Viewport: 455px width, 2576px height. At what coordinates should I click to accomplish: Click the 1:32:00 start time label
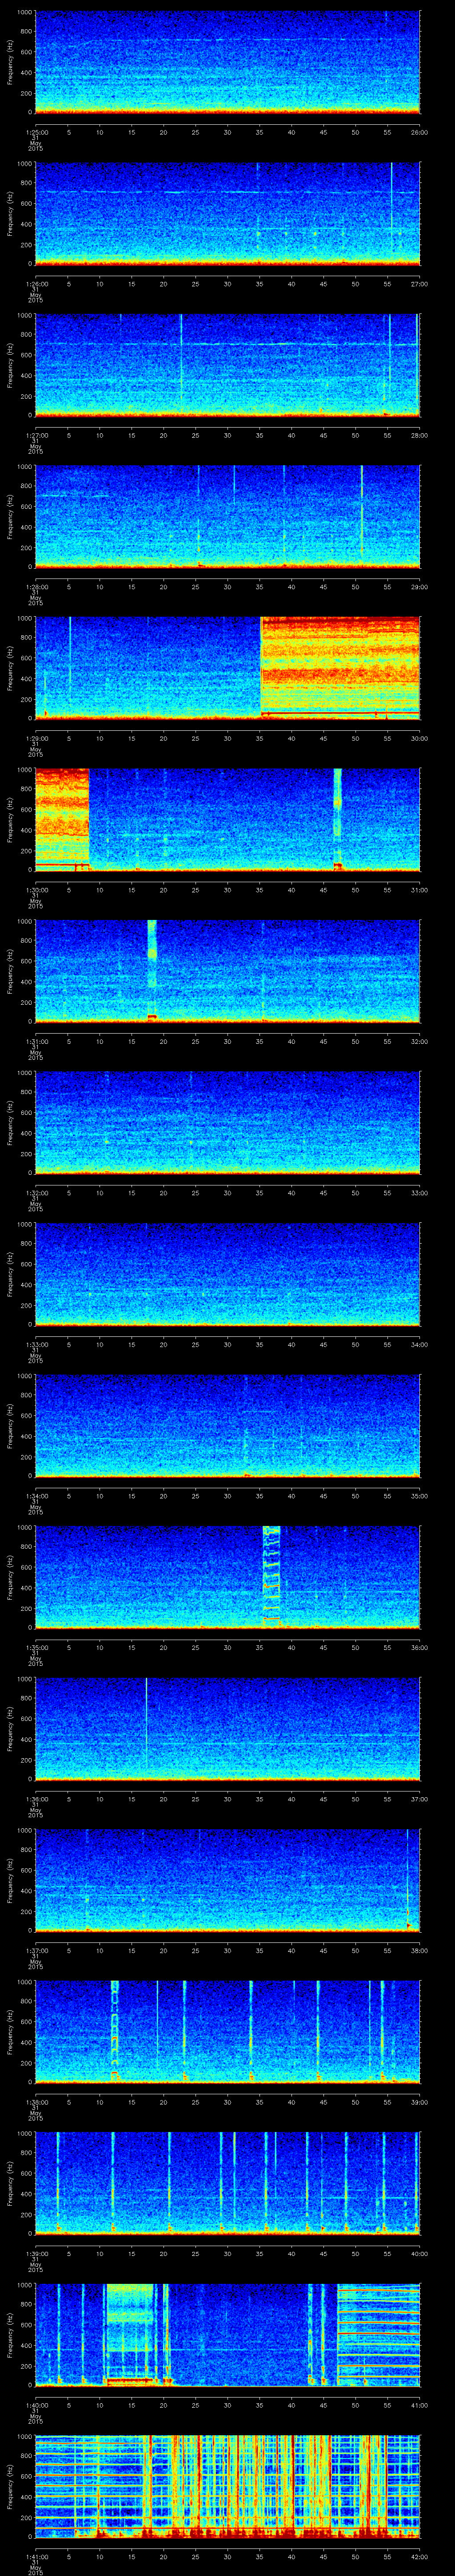click(x=36, y=1193)
